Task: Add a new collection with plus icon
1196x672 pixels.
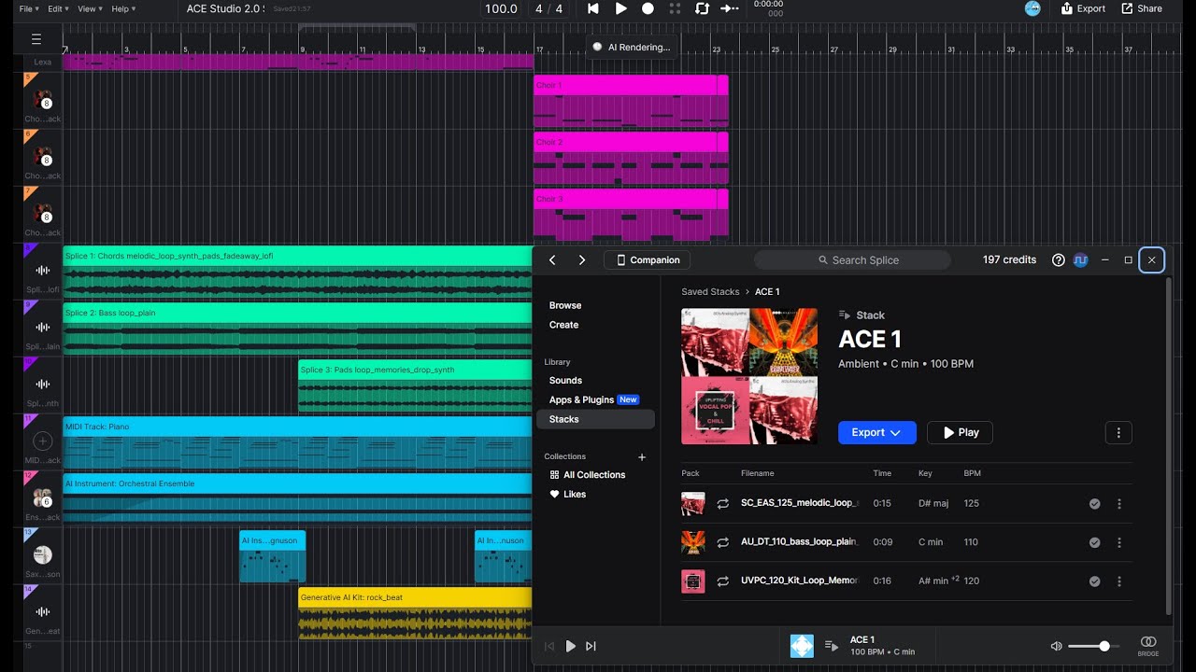Action: 642,457
